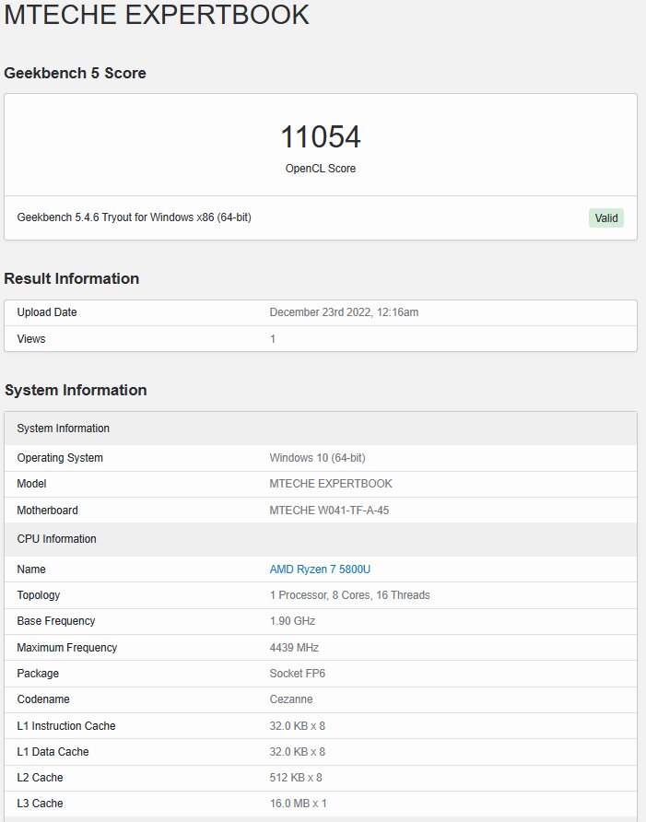Click the Model row label
The image size is (646, 822).
tap(31, 484)
